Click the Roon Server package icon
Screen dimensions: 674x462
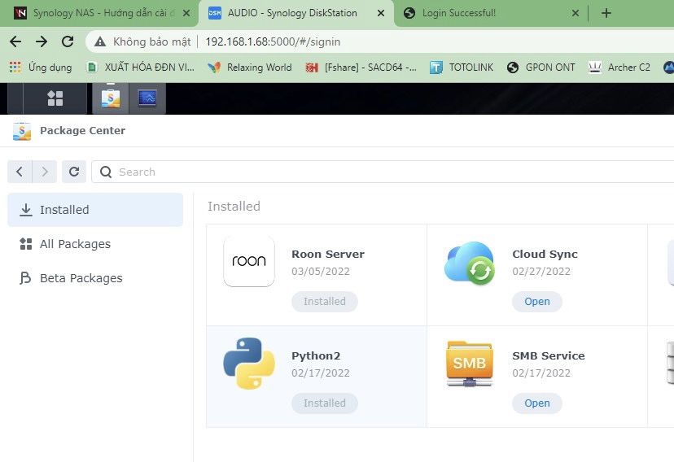tap(249, 261)
